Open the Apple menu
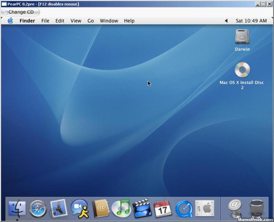 (10, 21)
